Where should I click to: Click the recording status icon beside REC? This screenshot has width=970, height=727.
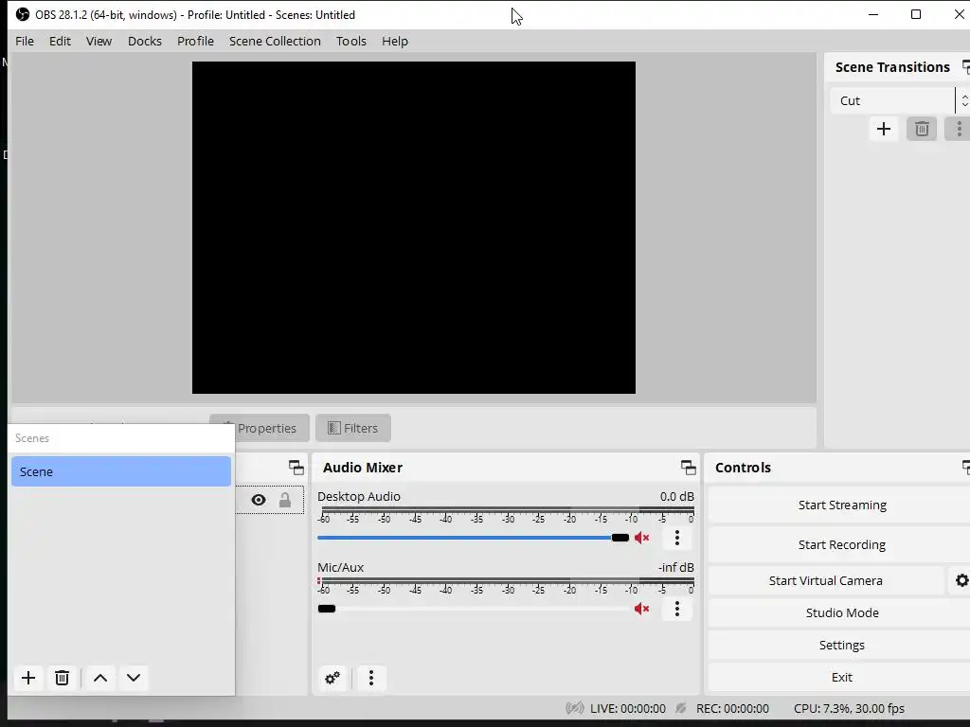click(x=681, y=708)
